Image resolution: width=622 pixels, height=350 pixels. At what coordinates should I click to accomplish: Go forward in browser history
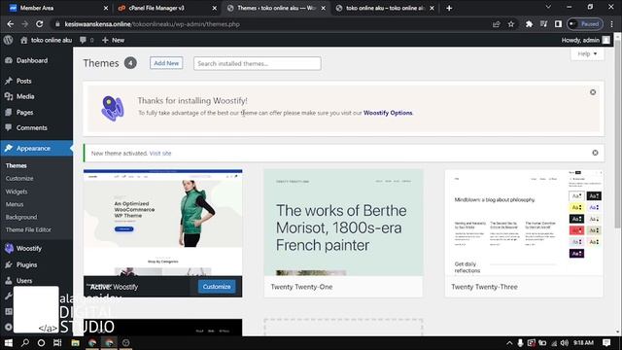pyautogui.click(x=24, y=24)
